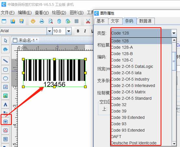The height and width of the screenshot is (147, 180).
Task: Choose Code 32 from the list
Action: pos(141,105)
